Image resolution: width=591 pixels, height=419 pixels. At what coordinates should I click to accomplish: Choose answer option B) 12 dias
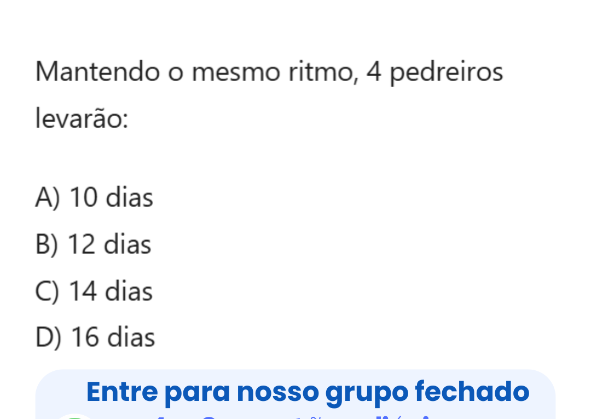[93, 244]
